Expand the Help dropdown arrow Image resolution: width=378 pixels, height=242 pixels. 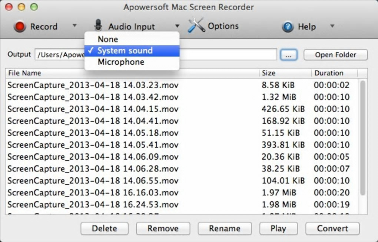click(332, 26)
